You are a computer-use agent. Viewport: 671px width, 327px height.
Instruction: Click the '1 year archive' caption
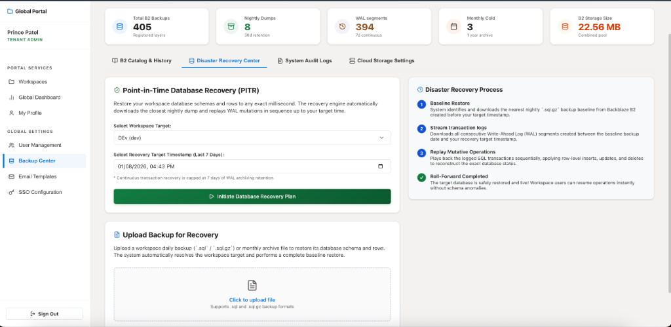[480, 35]
